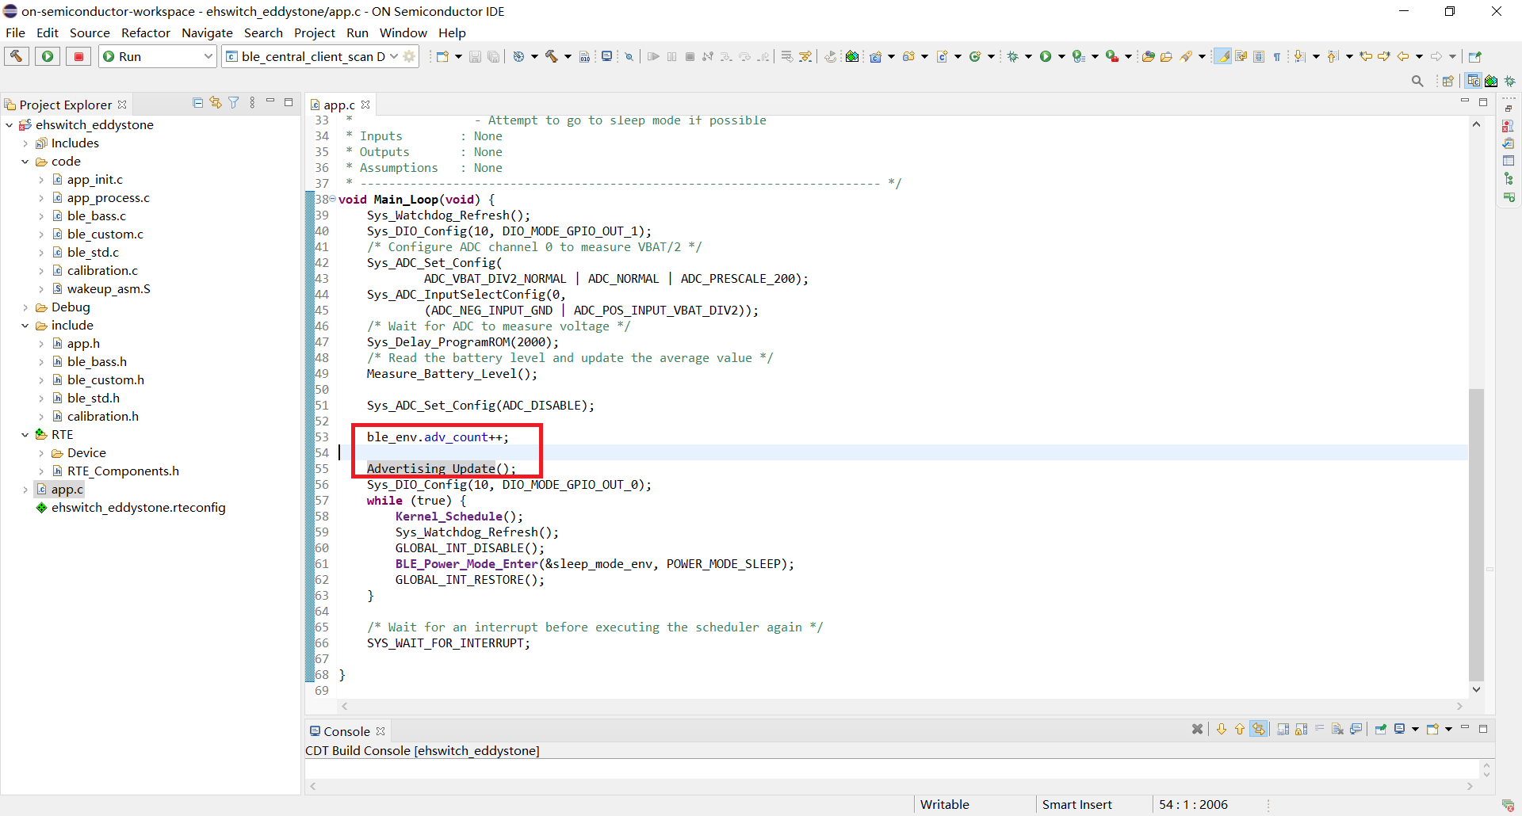This screenshot has height=816, width=1522.
Task: Toggle Show Whitespace Characters pilcrow icon
Action: (1277, 56)
